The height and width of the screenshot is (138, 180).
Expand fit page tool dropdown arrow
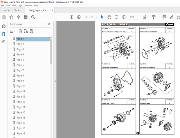coord(147,17)
